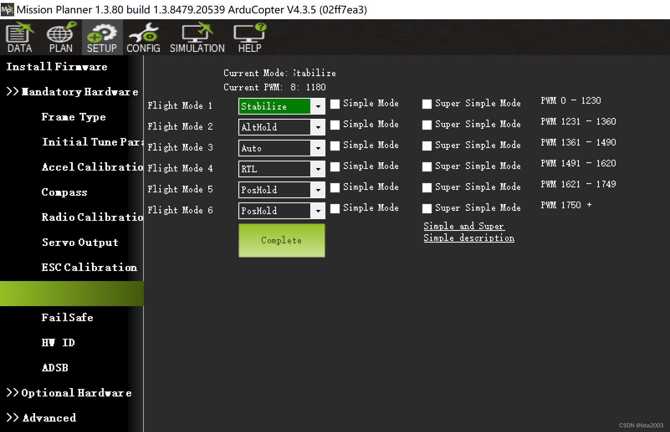Click the Flight Mode 4 label

(180, 168)
